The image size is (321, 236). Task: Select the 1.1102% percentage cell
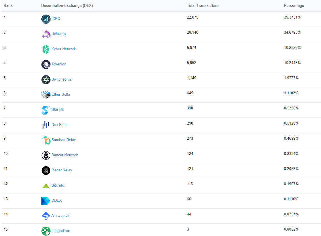click(x=291, y=93)
